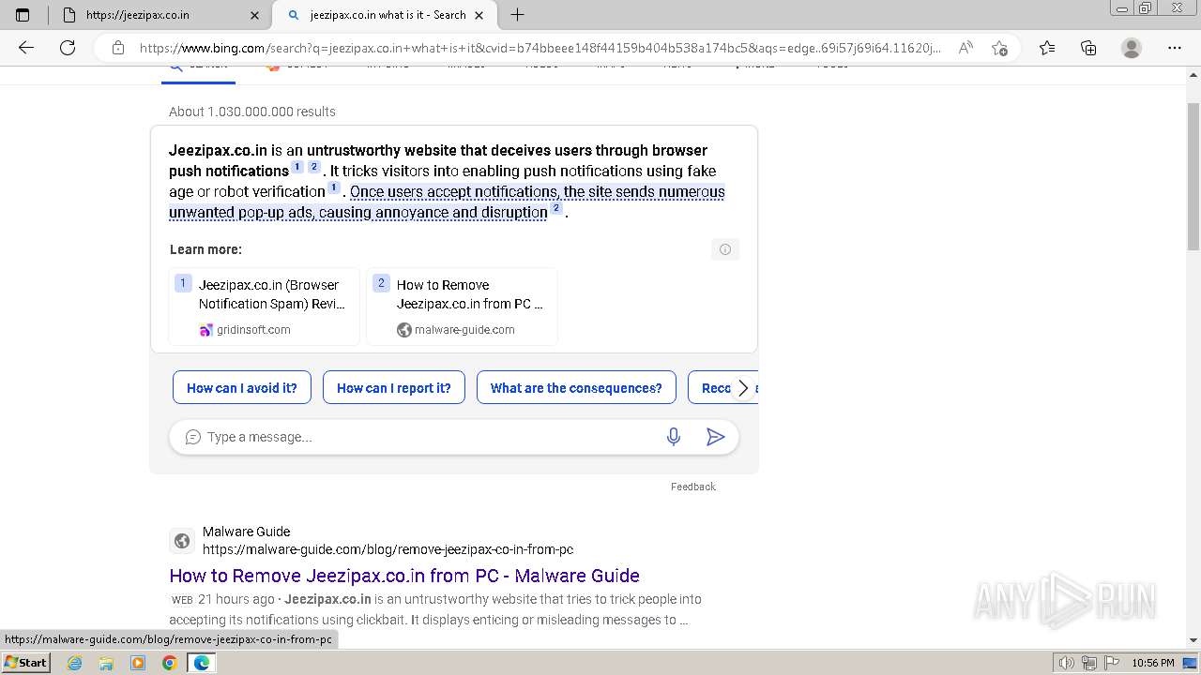This screenshot has height=675, width=1201.
Task: Open network icon in system tray
Action: pos(1089,663)
